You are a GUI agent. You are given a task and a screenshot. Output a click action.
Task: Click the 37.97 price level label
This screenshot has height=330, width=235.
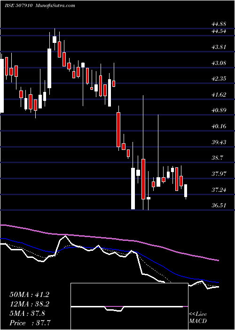pyautogui.click(x=219, y=174)
